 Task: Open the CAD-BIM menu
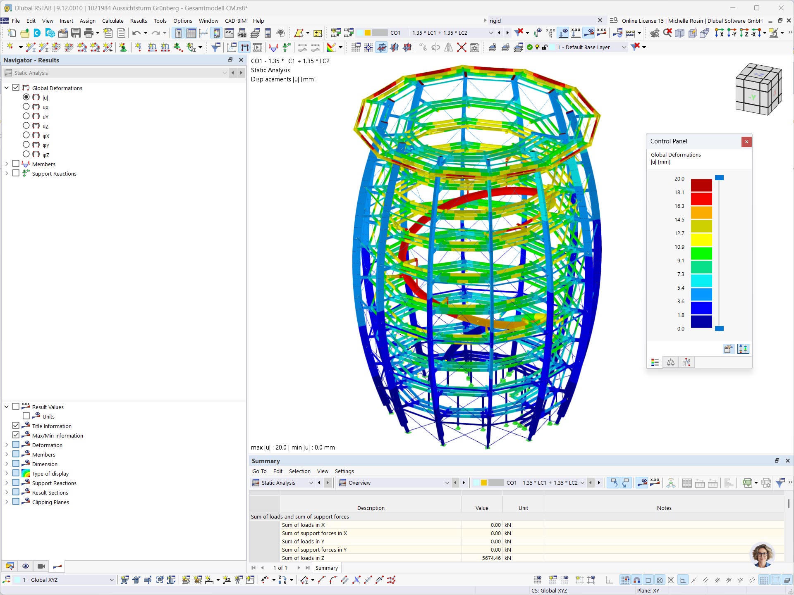(235, 21)
